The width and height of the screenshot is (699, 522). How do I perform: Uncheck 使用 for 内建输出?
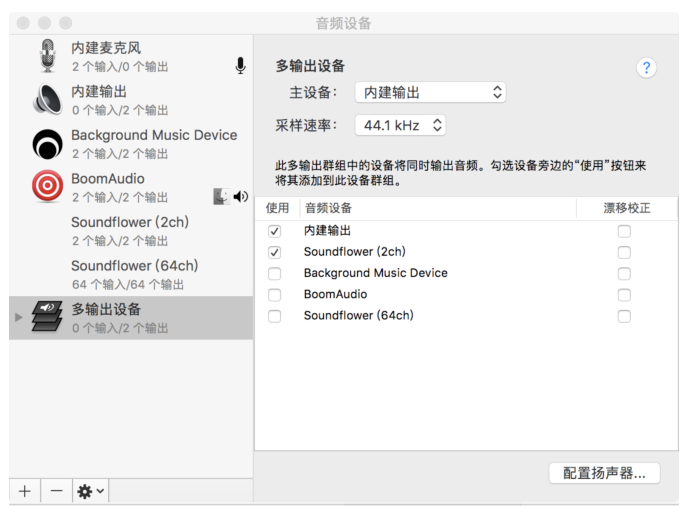[x=274, y=231]
